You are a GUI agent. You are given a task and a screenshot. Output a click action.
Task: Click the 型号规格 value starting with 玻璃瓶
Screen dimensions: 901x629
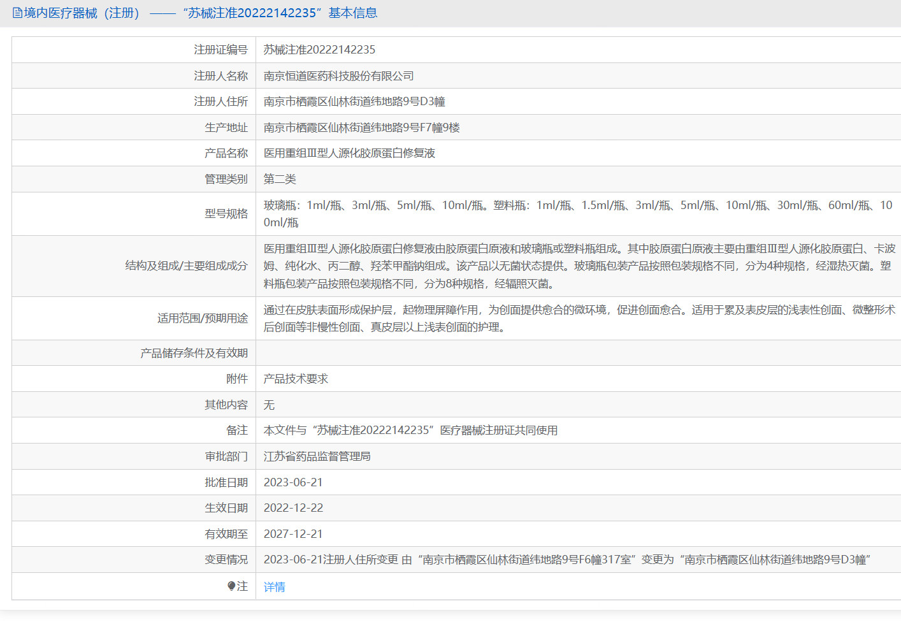(x=578, y=213)
